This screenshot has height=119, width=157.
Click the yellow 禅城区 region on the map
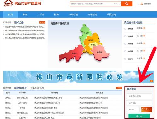[93, 45]
